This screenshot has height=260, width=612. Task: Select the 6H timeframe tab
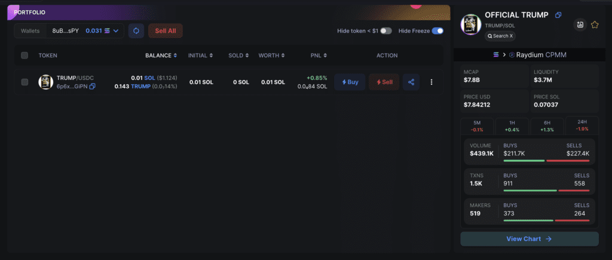(x=547, y=126)
